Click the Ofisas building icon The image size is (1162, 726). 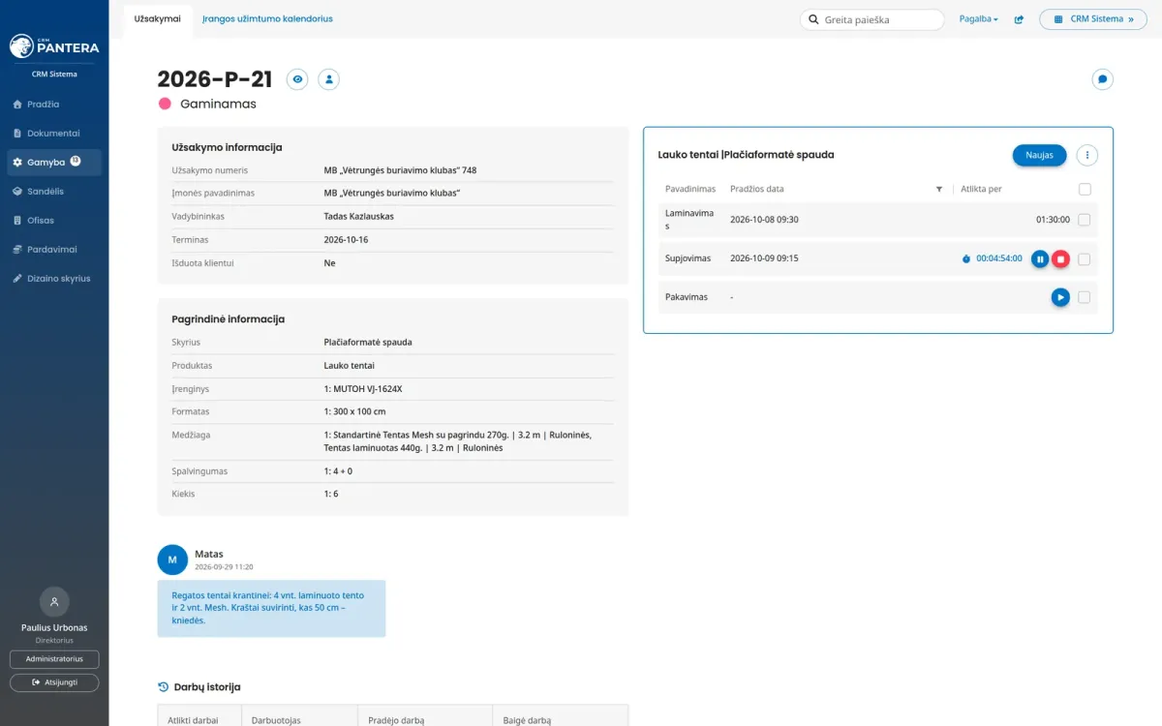17,221
